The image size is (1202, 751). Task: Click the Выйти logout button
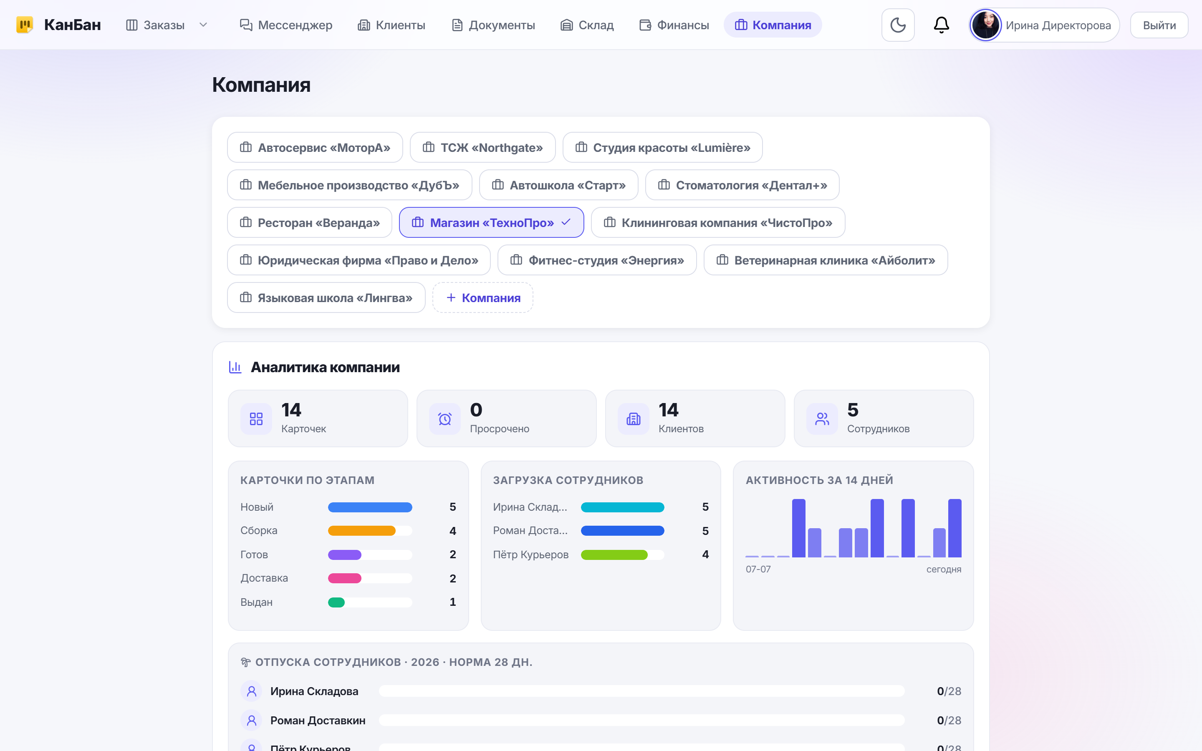click(x=1159, y=25)
